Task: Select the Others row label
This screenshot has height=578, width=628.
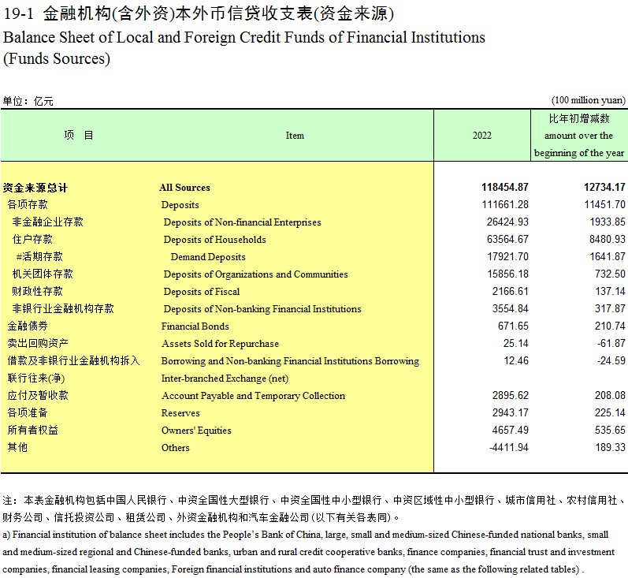Action: [x=176, y=448]
